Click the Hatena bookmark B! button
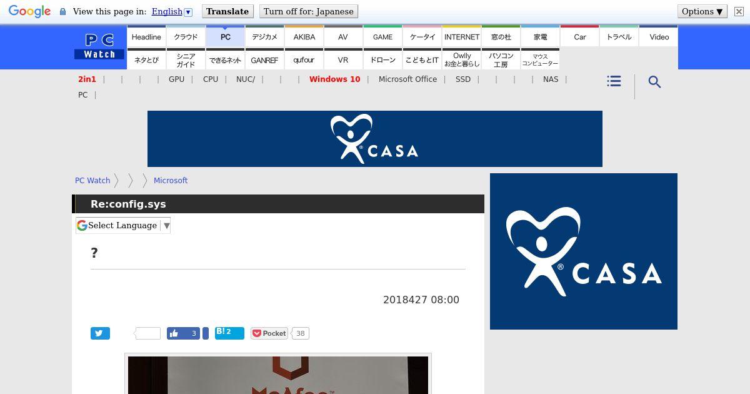Image resolution: width=750 pixels, height=394 pixels. click(229, 333)
